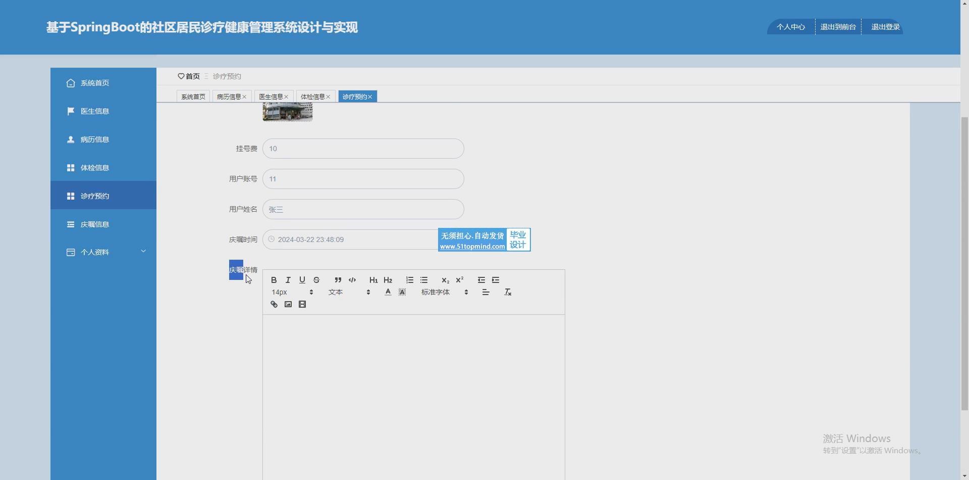Apply numbered list formatting

tap(409, 280)
